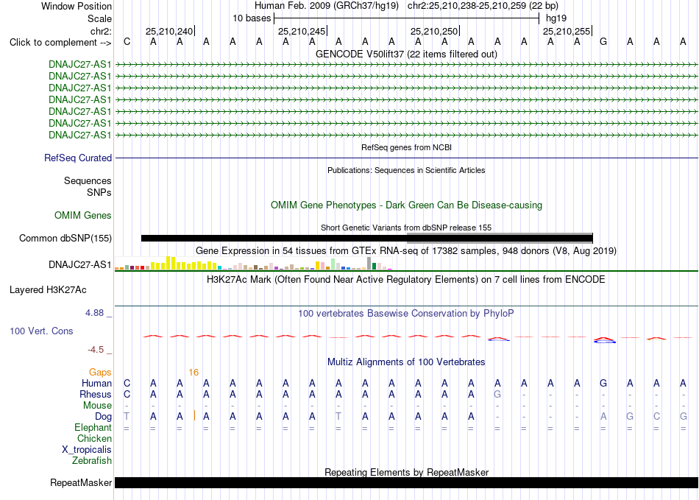Click the G base in the sequence row
Viewport: 699px width, 500px height.
603,42
